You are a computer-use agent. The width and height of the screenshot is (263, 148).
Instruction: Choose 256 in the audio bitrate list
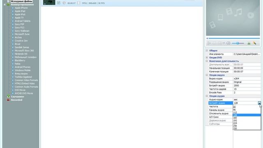pyautogui.click(x=247, y=126)
